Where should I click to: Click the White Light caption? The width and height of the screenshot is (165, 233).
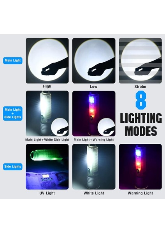(x=94, y=193)
